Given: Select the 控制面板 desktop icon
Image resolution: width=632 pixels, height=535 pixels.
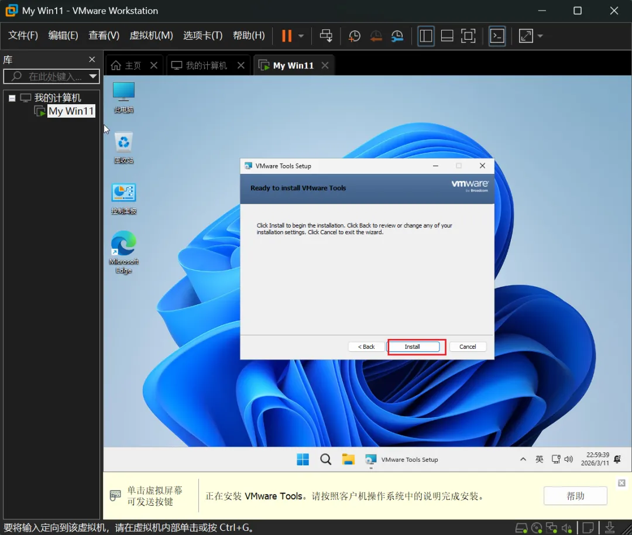Looking at the screenshot, I should [123, 198].
